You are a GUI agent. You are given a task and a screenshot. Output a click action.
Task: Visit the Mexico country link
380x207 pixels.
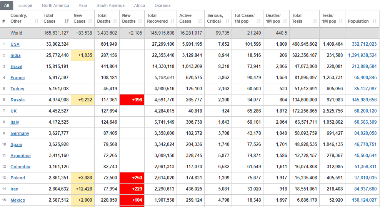[18, 200]
